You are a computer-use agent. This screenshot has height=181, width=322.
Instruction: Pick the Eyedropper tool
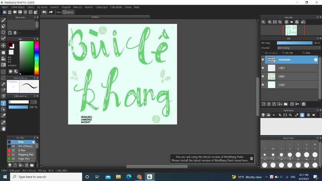pos(3,123)
